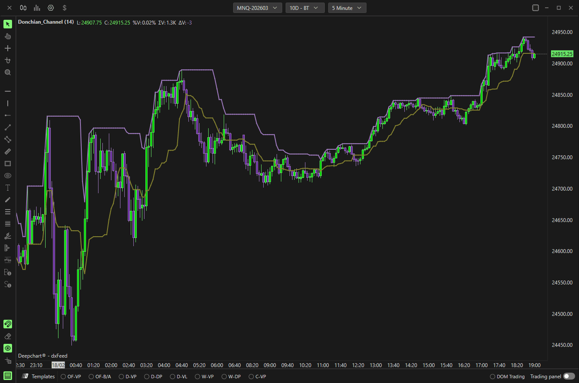Click the 24915.25 current price tag

pos(562,54)
